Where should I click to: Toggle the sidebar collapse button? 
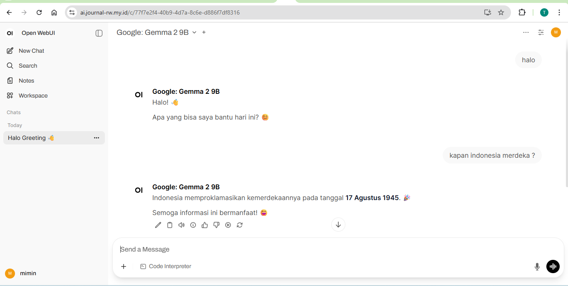pos(99,33)
